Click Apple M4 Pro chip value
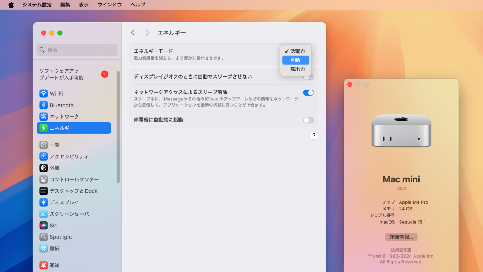483x272 pixels. tap(414, 202)
